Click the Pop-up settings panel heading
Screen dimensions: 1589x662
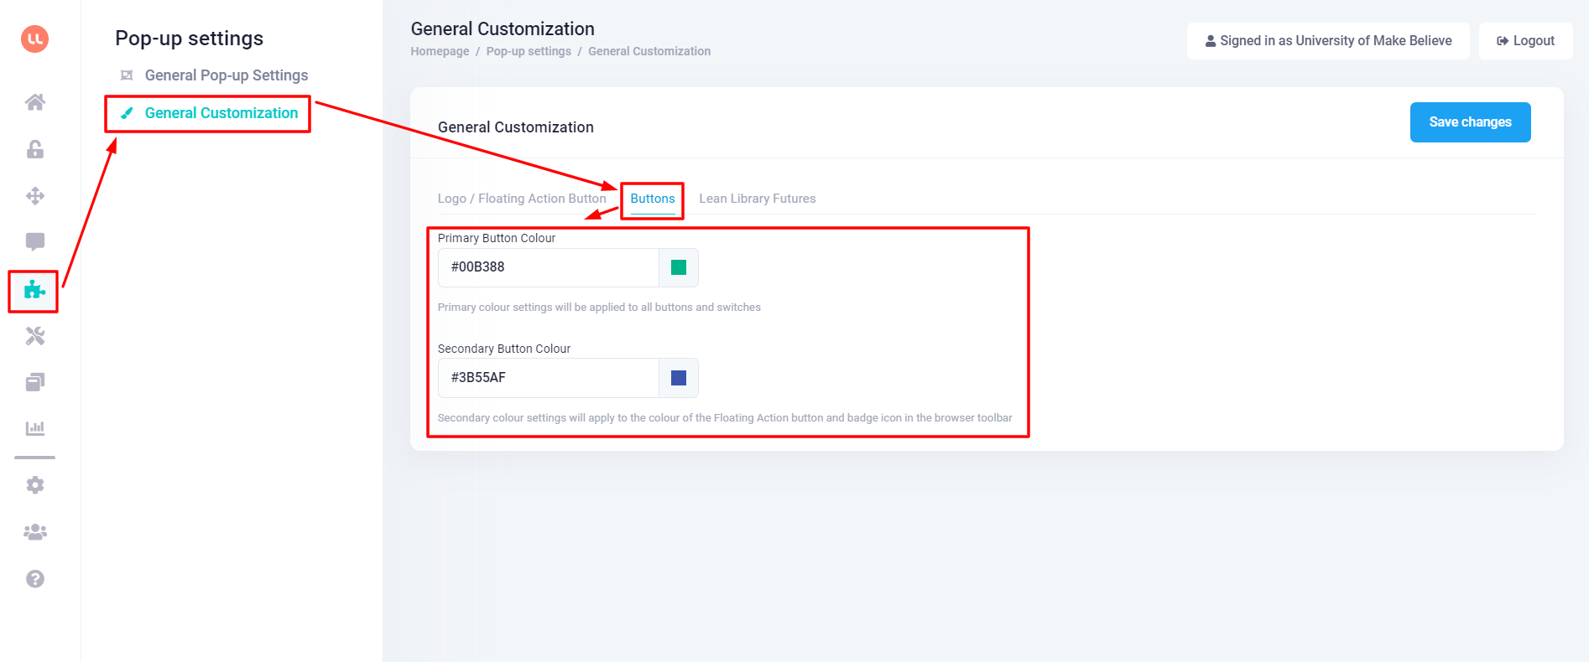tap(190, 39)
